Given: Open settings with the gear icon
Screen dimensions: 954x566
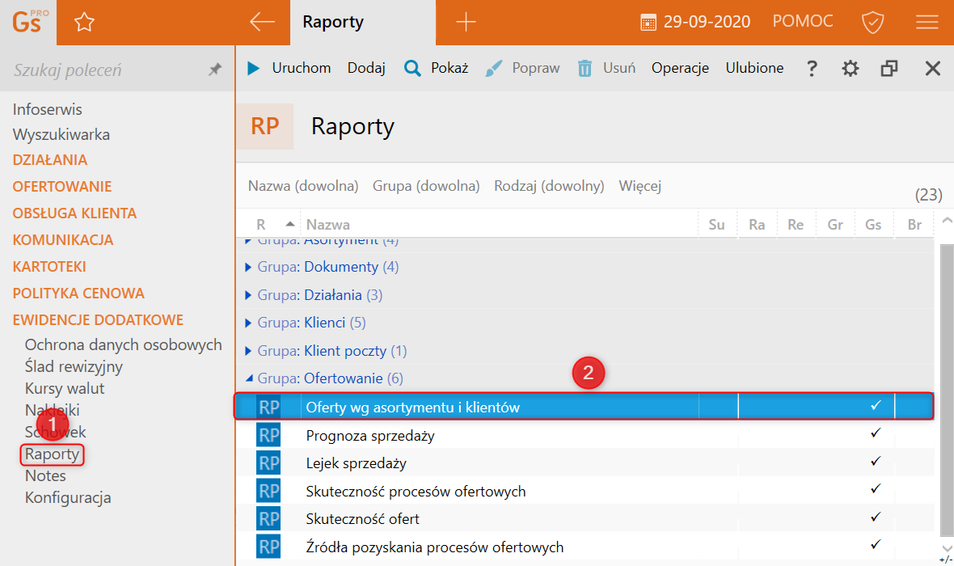Looking at the screenshot, I should (850, 69).
